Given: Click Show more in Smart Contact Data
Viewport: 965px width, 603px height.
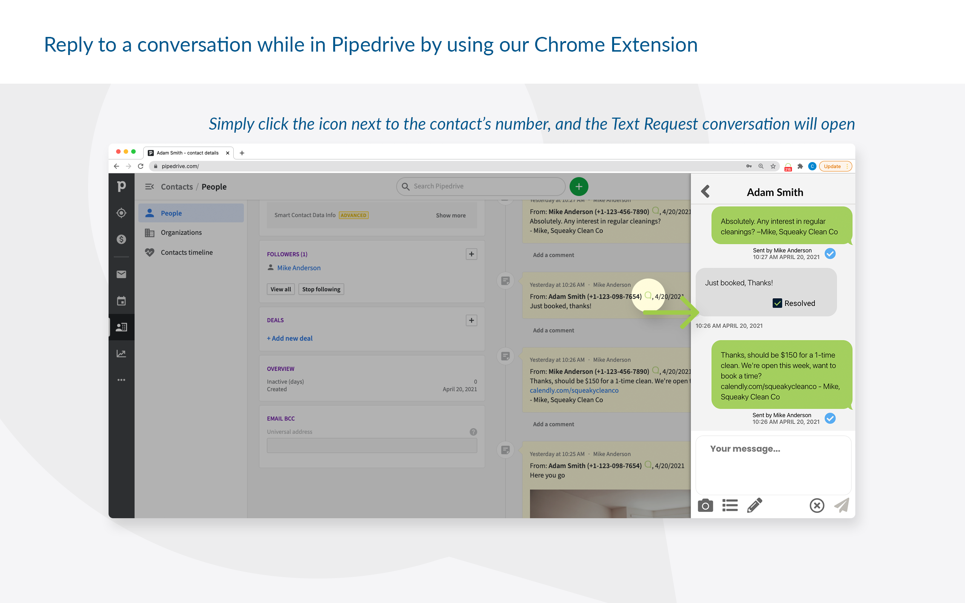Looking at the screenshot, I should coord(450,215).
